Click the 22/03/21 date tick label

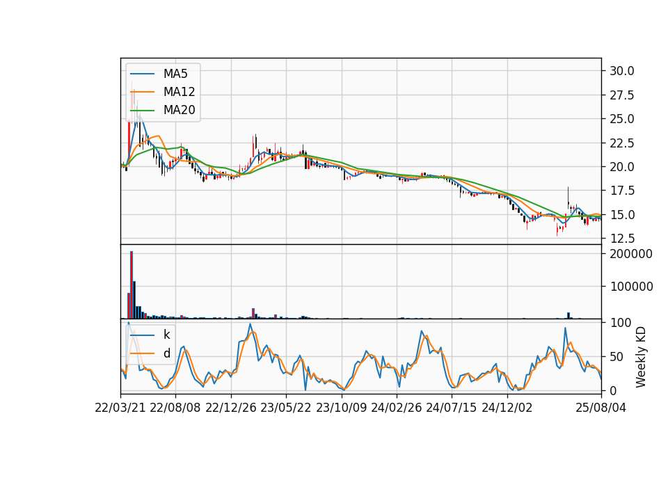(120, 408)
